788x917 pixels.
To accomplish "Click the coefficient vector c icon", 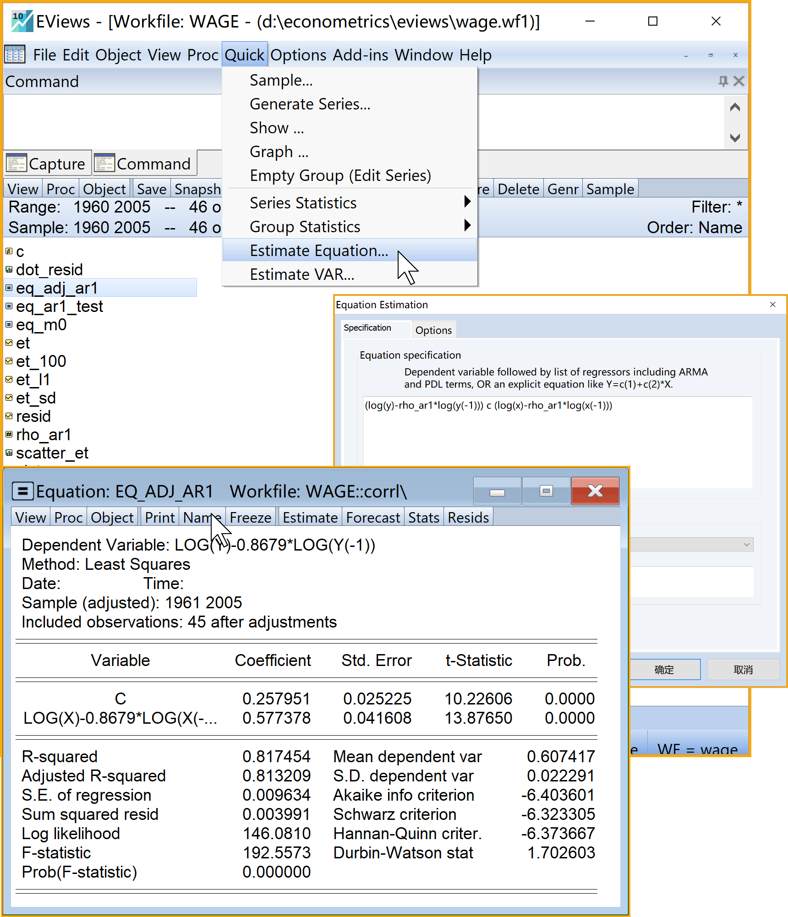I will click(x=9, y=251).
